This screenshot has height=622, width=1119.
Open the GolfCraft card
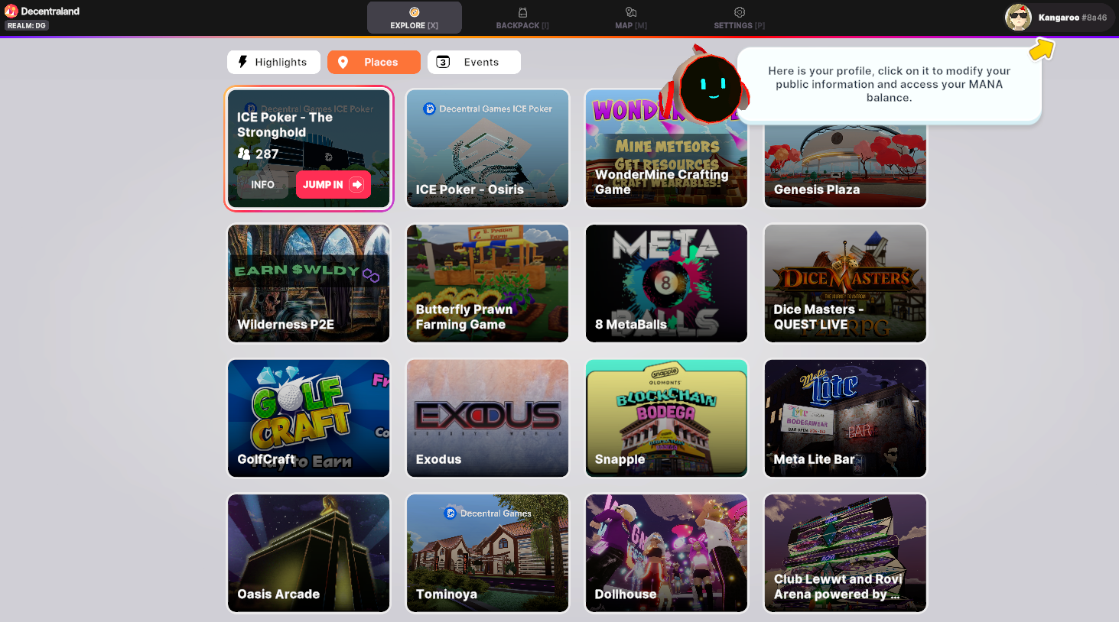point(309,418)
